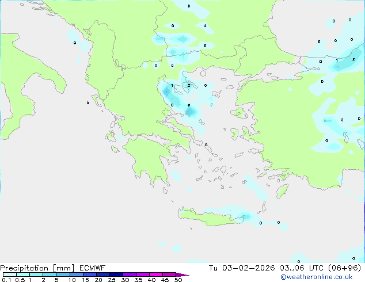This screenshot has width=365, height=282.
Task: Click the 5–10 mm legend color swatch
Action: click(x=63, y=275)
